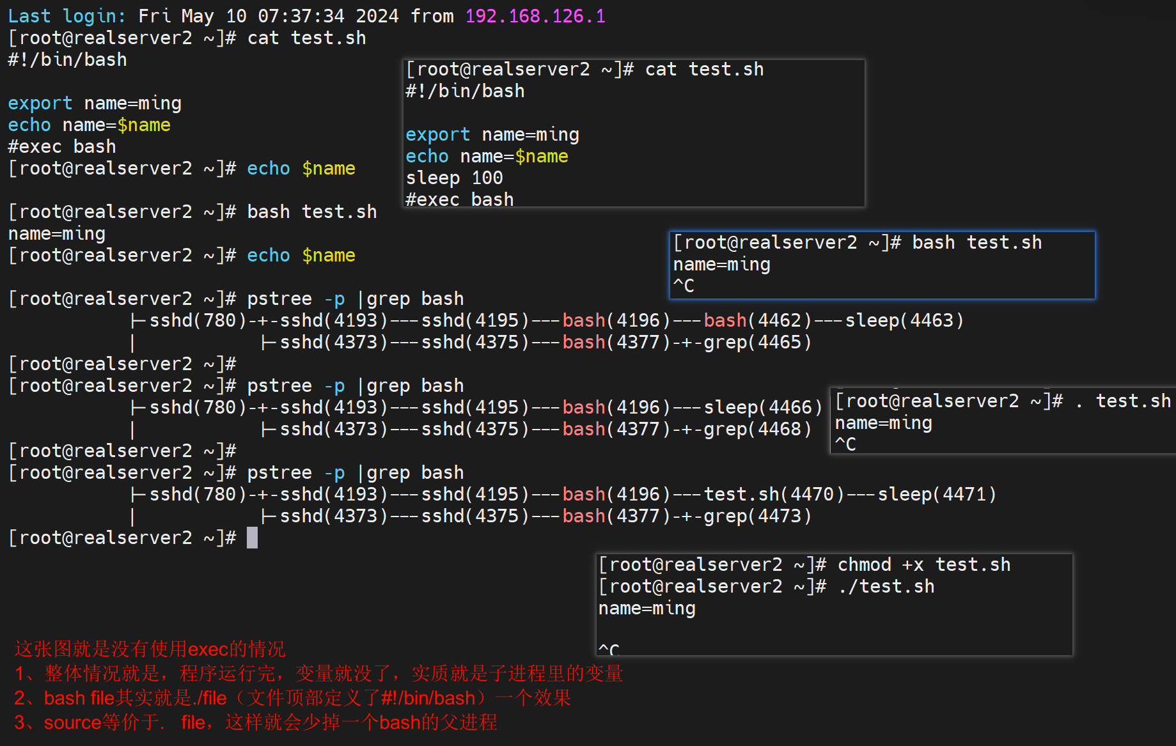Click the 'bash test.sh' command on left

coord(311,212)
